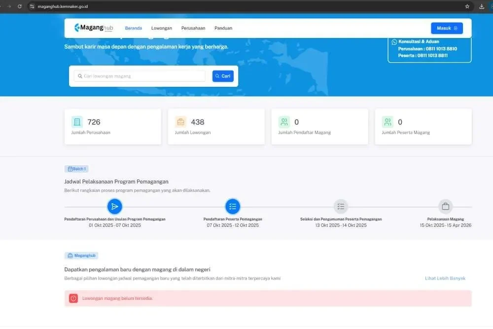Screen dimensions: 493x329
Task: Click the filter icon for Seleksi dan Pengumuman step
Action: pos(341,206)
